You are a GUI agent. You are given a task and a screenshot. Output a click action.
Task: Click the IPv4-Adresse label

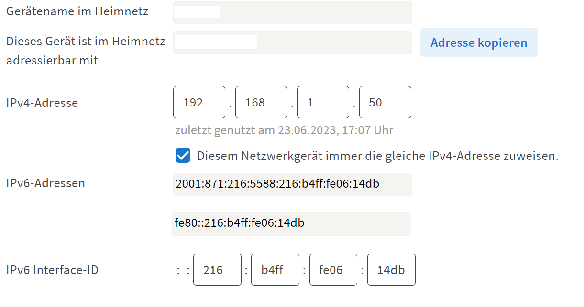pyautogui.click(x=42, y=103)
